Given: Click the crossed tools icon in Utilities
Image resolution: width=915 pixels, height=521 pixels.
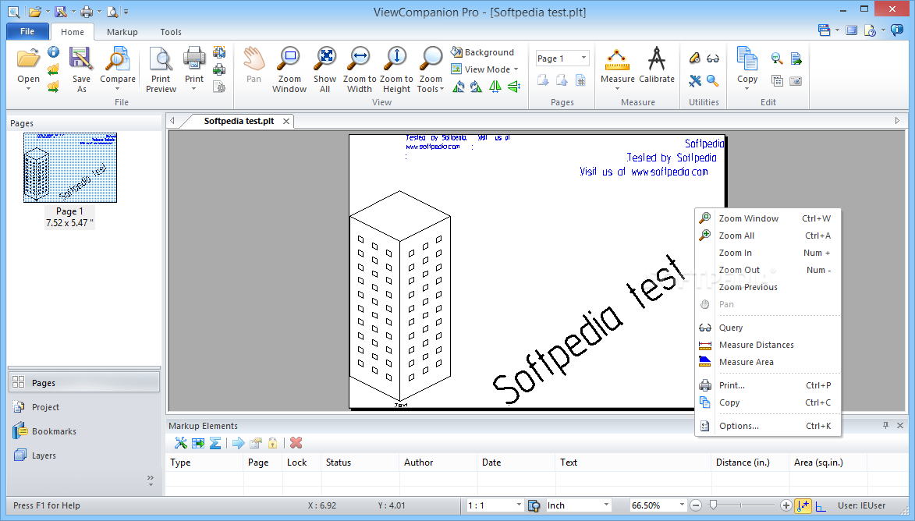Looking at the screenshot, I should tap(694, 80).
